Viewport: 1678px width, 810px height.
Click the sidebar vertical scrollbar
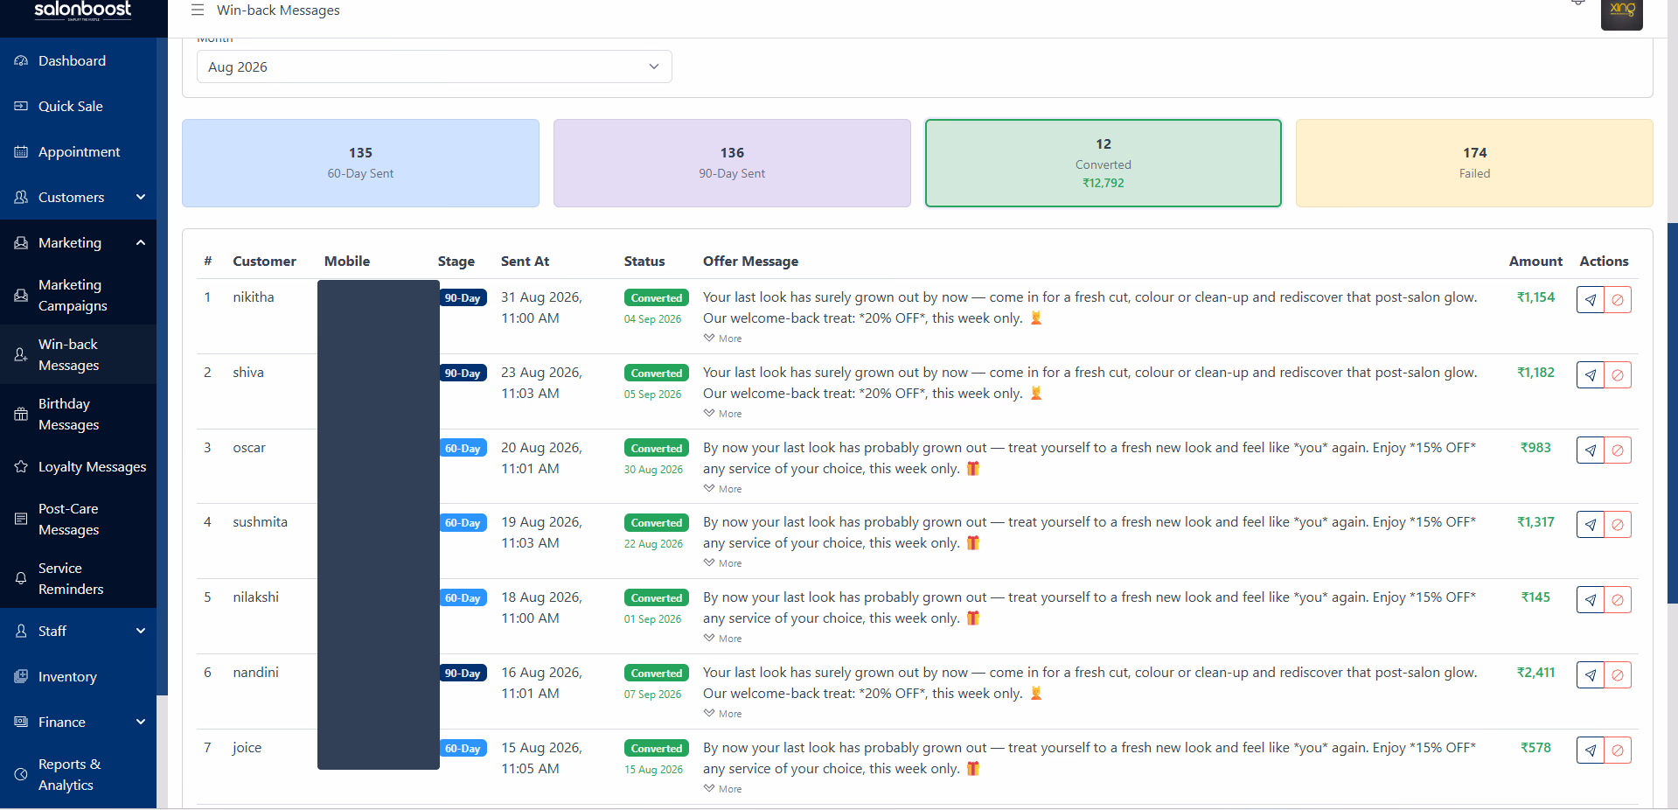click(x=161, y=367)
